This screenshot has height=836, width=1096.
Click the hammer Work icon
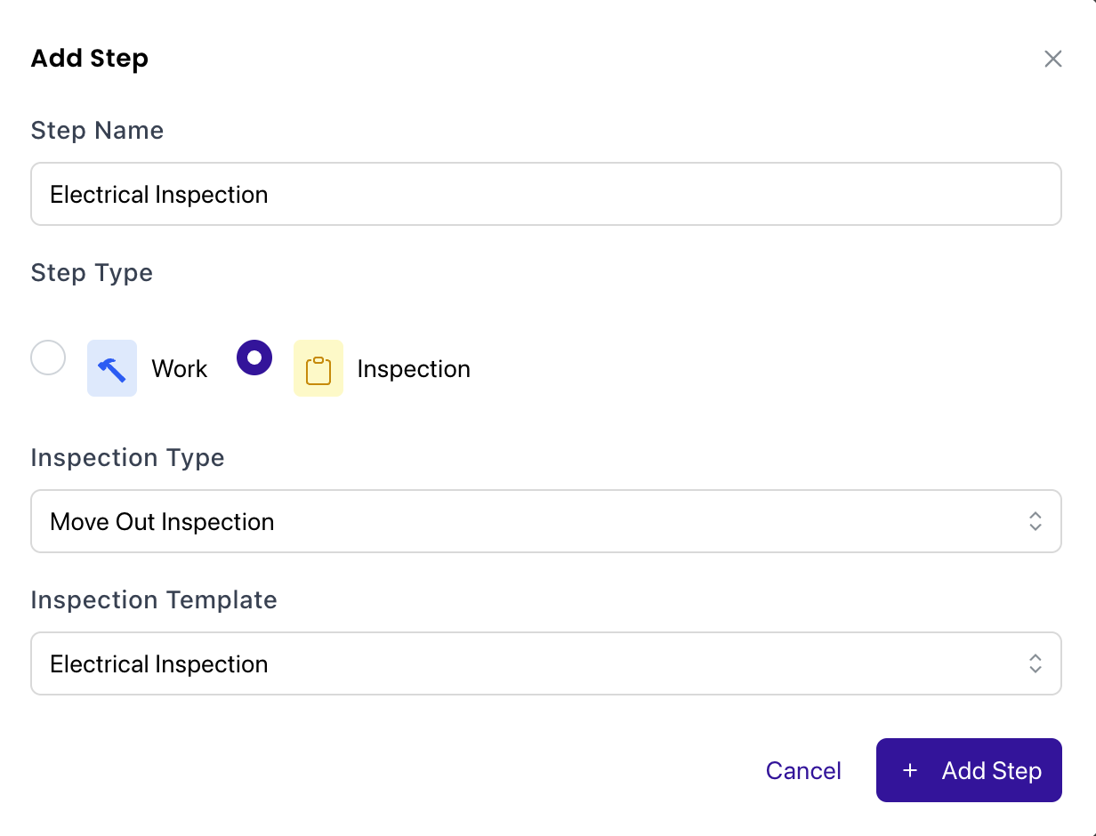112,368
